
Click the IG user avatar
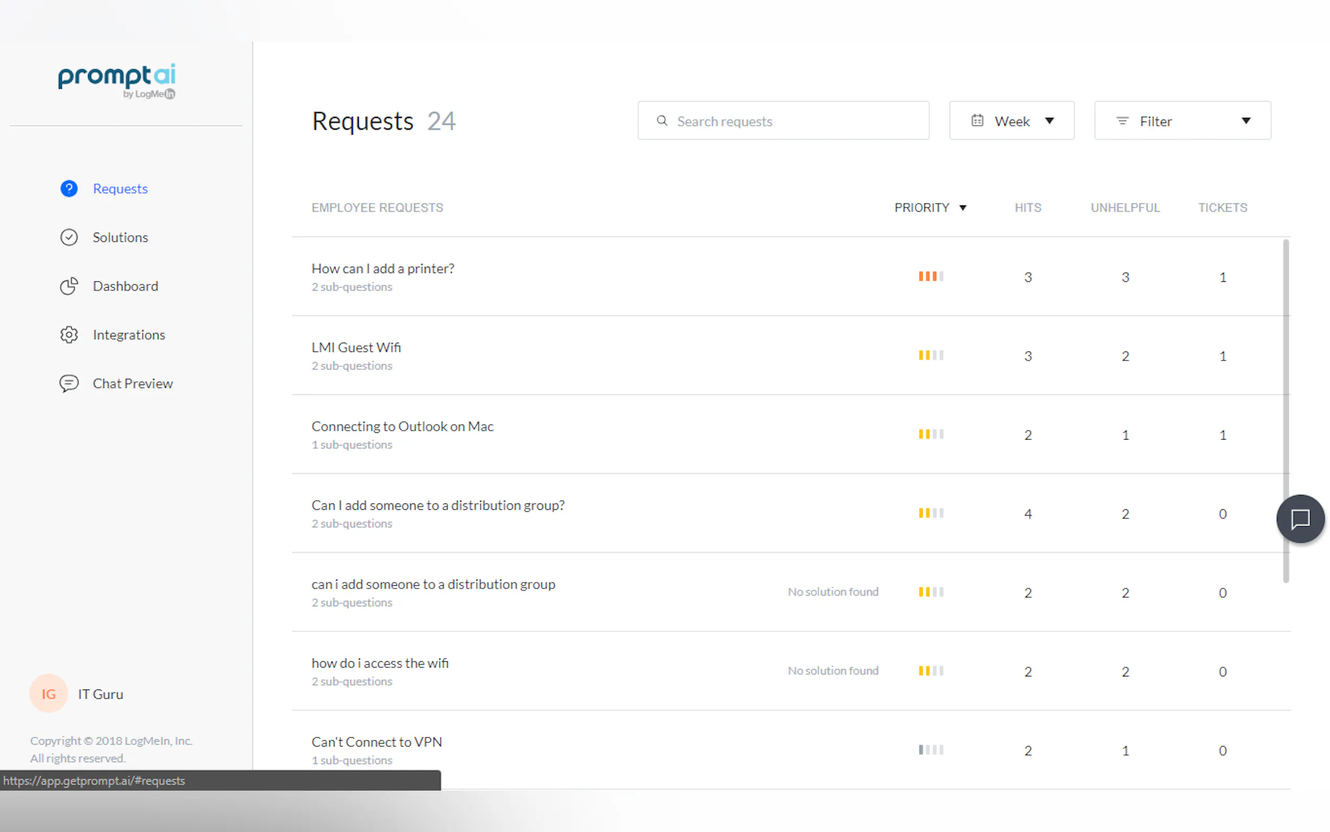(48, 693)
